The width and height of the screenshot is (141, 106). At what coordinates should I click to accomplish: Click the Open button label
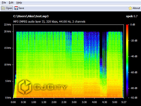[9, 8]
